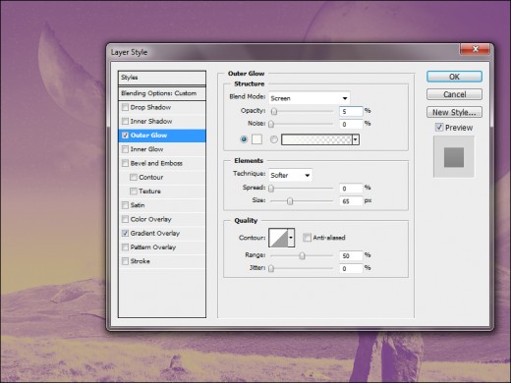Image resolution: width=511 pixels, height=383 pixels.
Task: Enable the Satin checkbox
Action: pyautogui.click(x=125, y=205)
